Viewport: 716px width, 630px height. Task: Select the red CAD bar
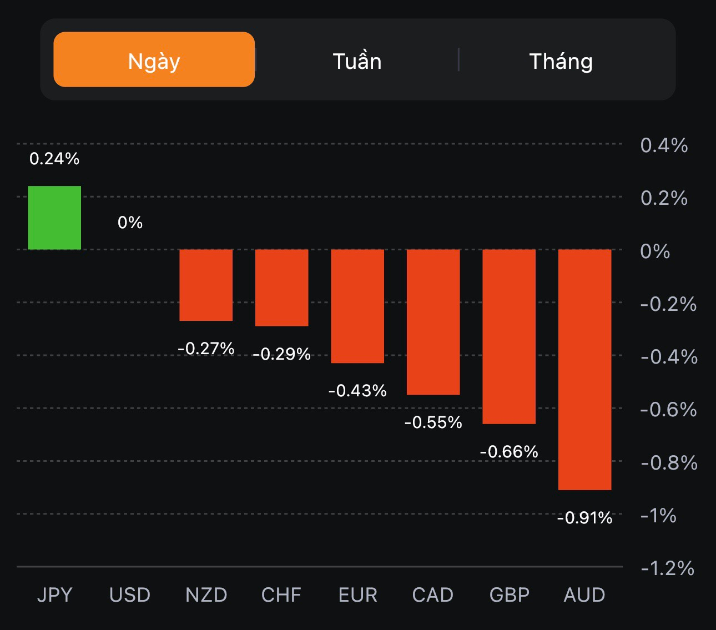(433, 322)
